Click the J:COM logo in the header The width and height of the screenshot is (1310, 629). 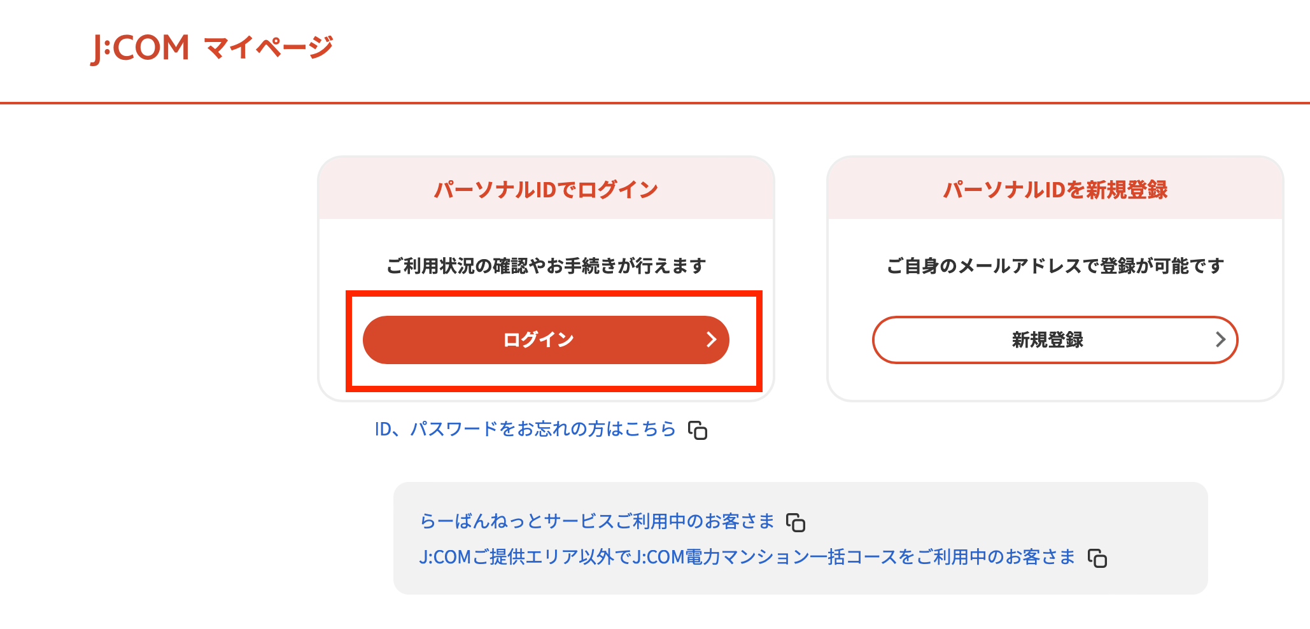pos(140,48)
